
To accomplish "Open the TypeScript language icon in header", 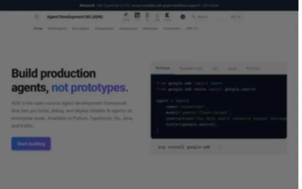I will tap(137, 17).
